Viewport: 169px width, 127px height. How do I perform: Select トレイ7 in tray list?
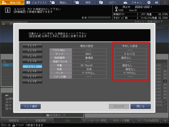click(32, 77)
